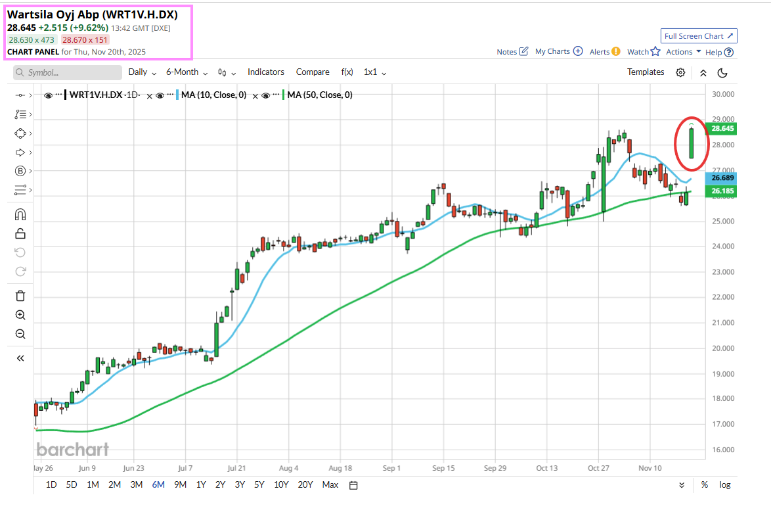Open chart settings gear icon
The height and width of the screenshot is (516, 771).
click(680, 72)
